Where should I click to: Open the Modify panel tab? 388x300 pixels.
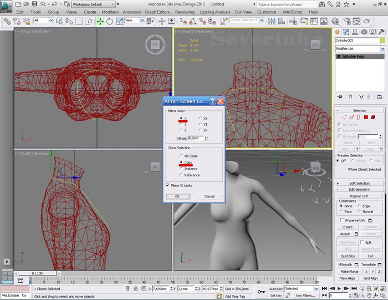[x=345, y=32]
